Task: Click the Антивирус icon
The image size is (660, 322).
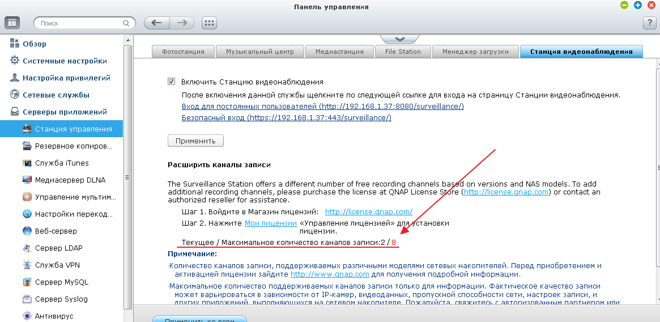Action: [x=27, y=316]
